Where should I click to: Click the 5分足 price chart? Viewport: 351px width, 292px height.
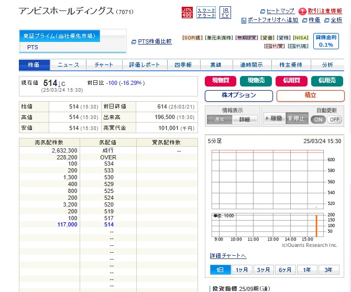coord(268,180)
